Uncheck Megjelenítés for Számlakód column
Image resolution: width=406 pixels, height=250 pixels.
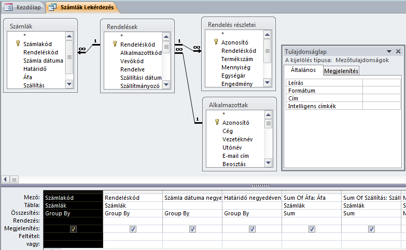pos(73,229)
